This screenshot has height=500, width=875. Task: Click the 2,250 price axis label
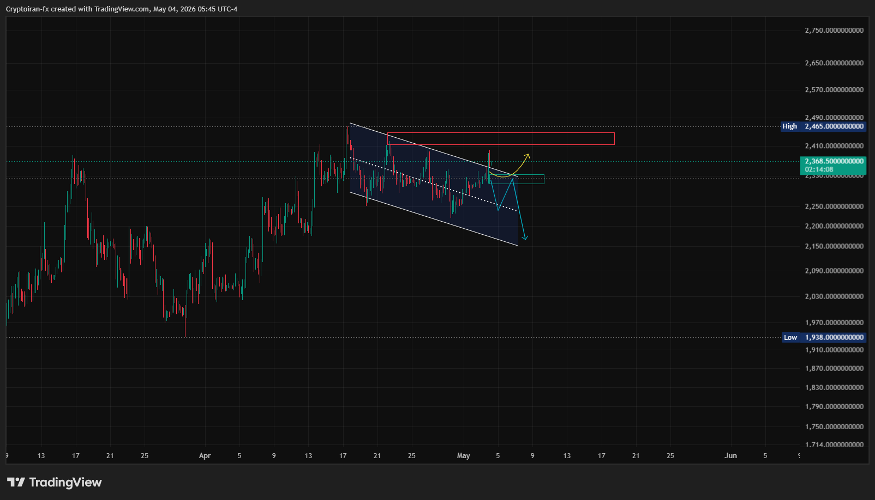pos(834,206)
